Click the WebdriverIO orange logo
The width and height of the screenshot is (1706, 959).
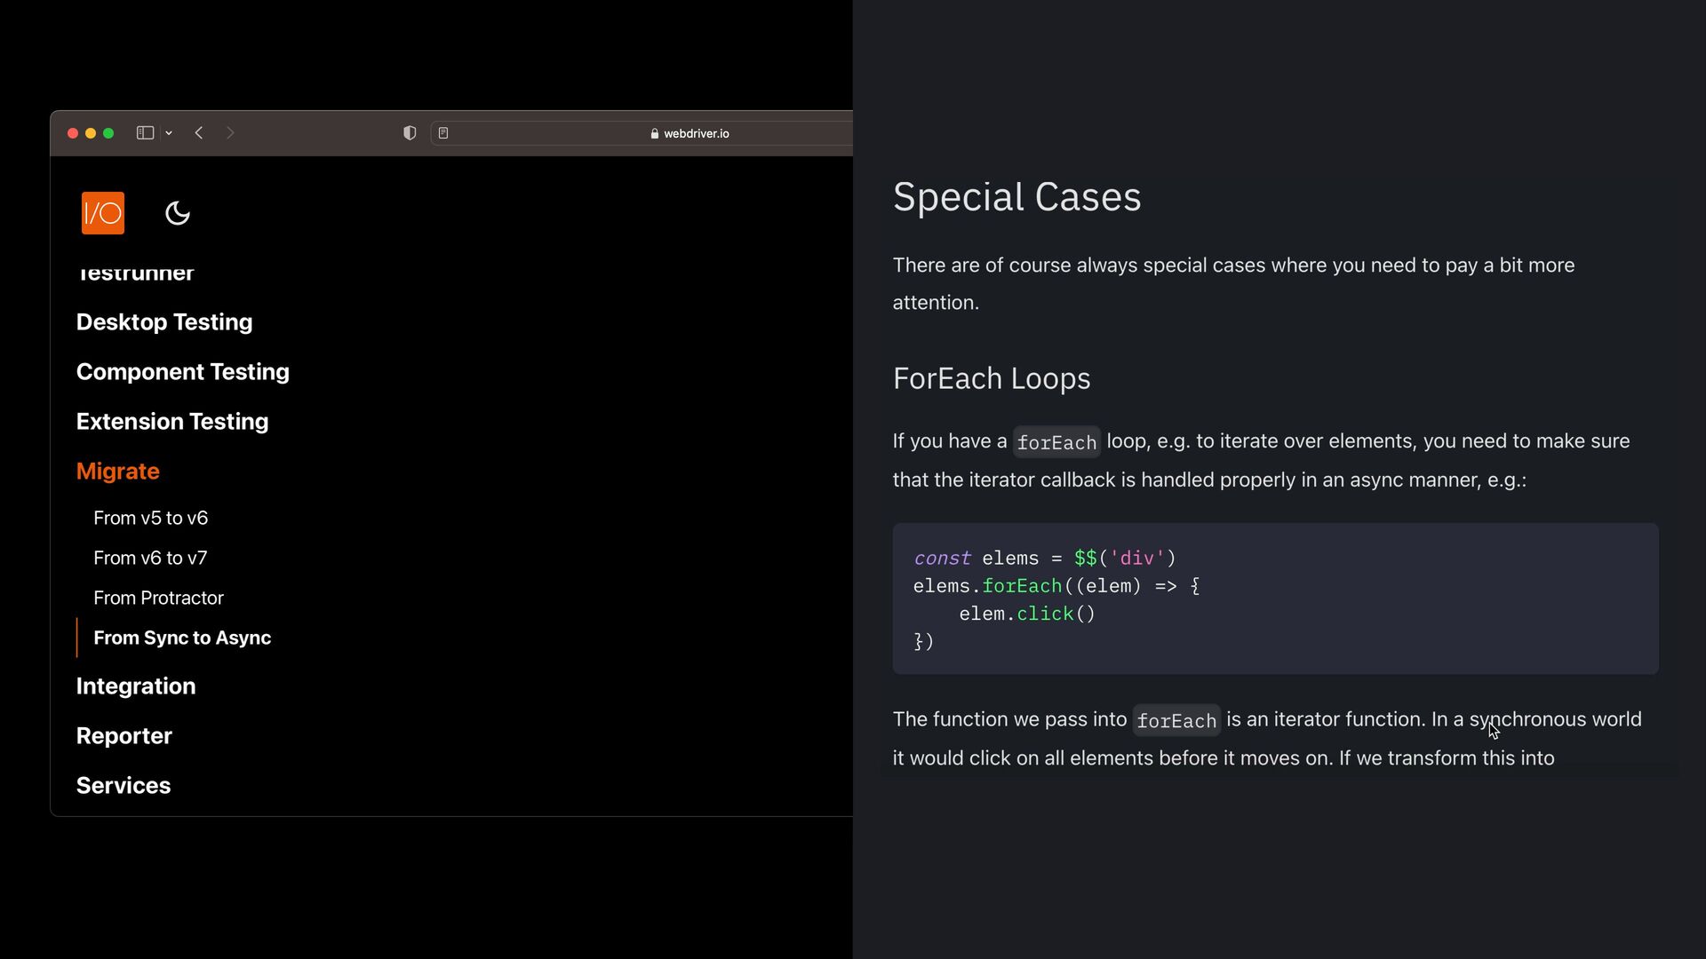pos(103,213)
